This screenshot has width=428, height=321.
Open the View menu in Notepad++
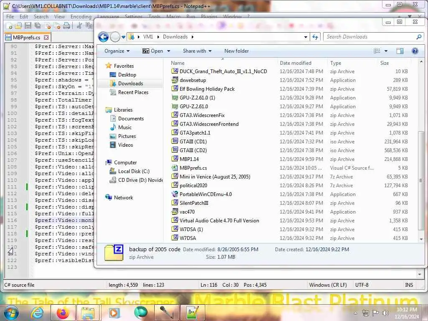tap(59, 17)
